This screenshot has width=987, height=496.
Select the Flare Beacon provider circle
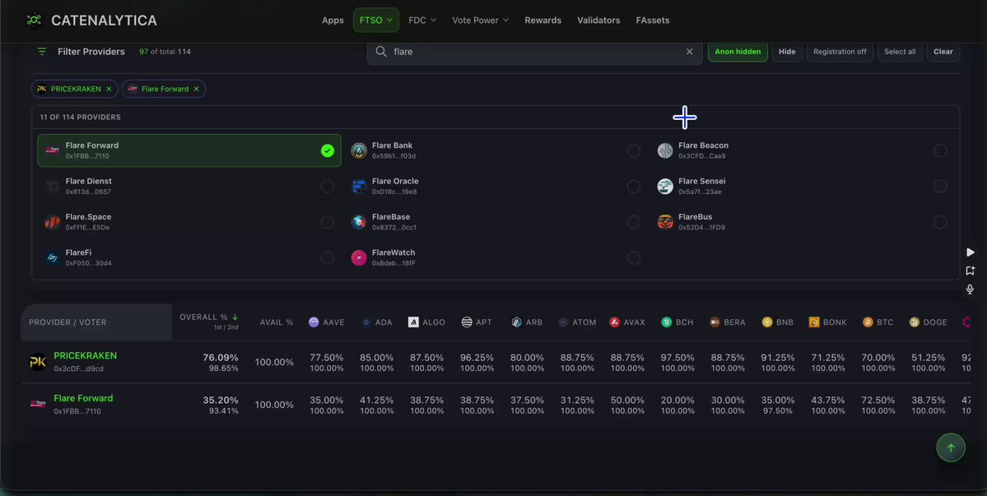(940, 151)
